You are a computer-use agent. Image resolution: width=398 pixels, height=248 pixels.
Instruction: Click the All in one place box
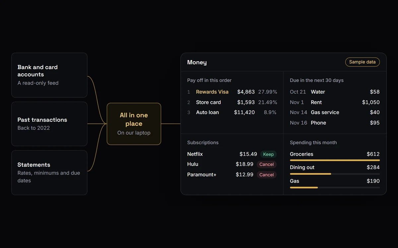[x=134, y=124]
